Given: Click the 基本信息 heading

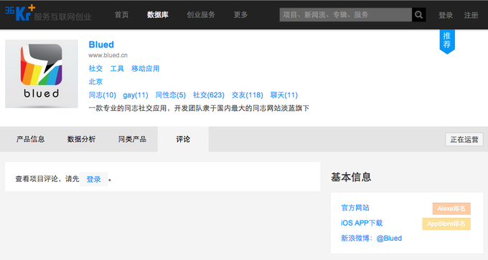Looking at the screenshot, I should pyautogui.click(x=351, y=177).
